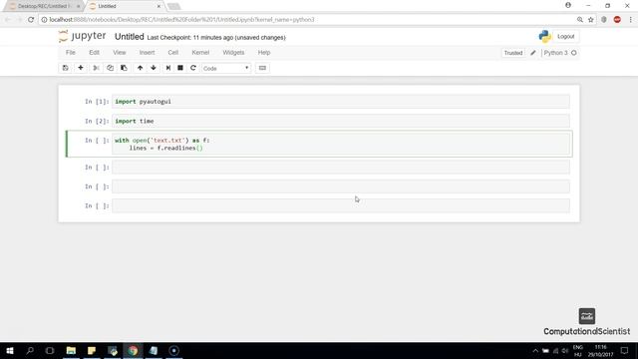Bookmark this page with the star icon
The image size is (638, 359).
point(591,20)
